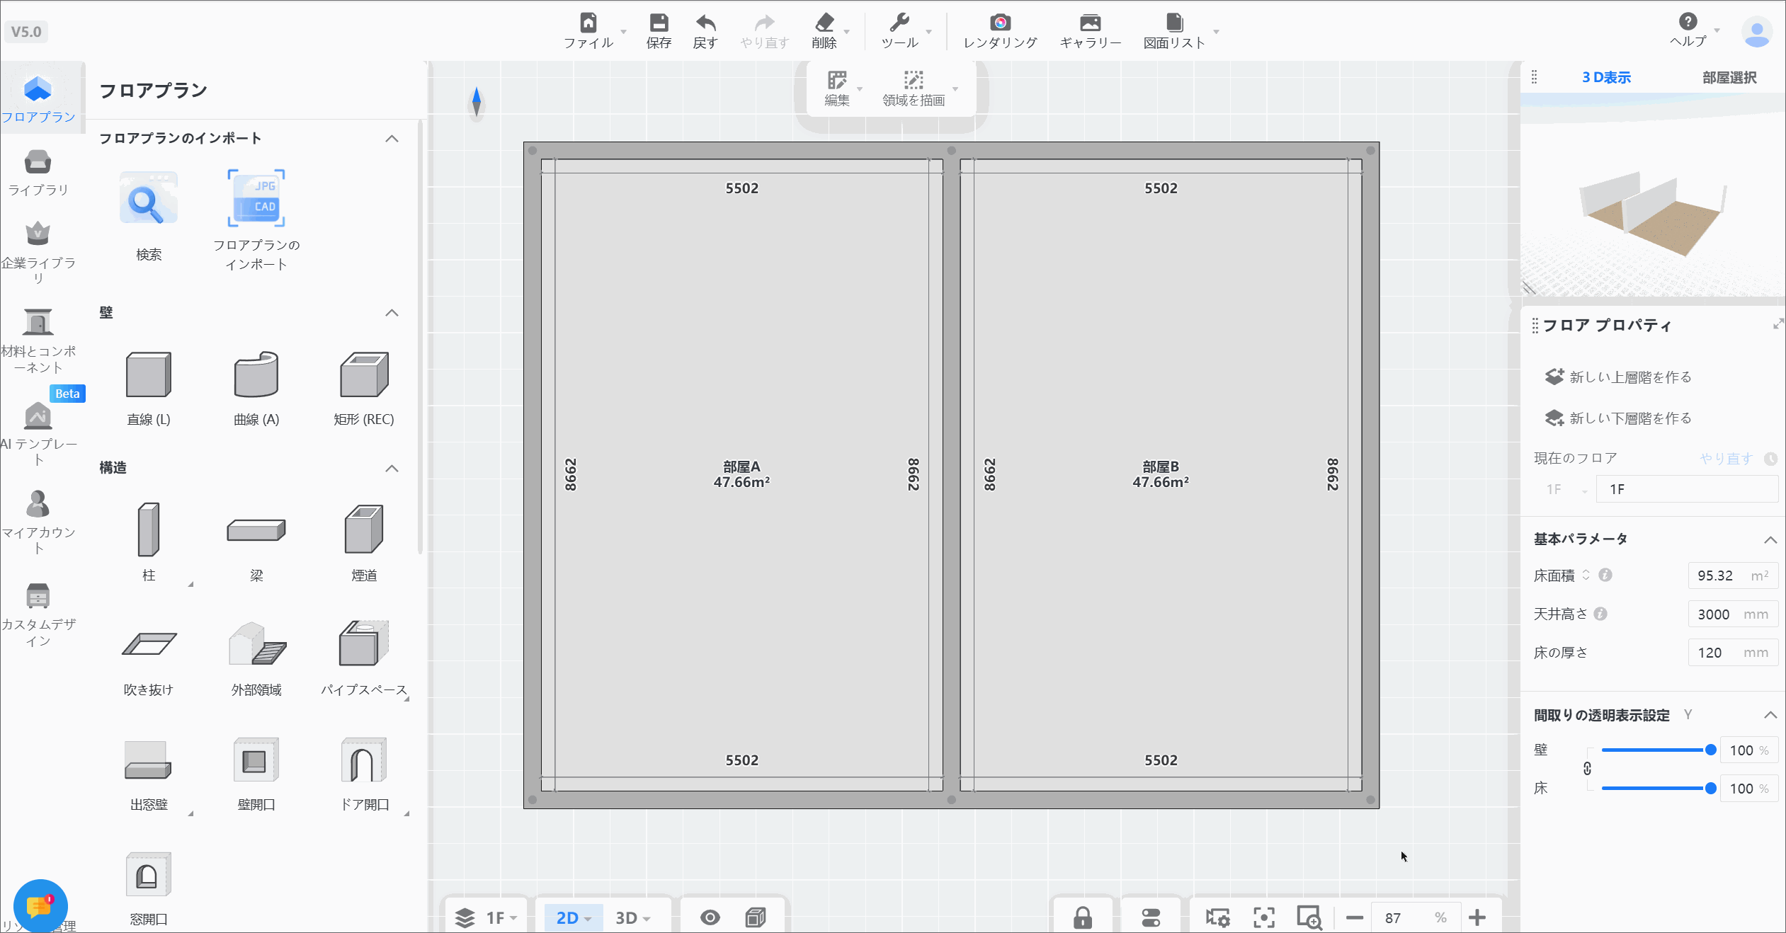Click the フロアプランのインポート JPG CAD icon

point(256,199)
